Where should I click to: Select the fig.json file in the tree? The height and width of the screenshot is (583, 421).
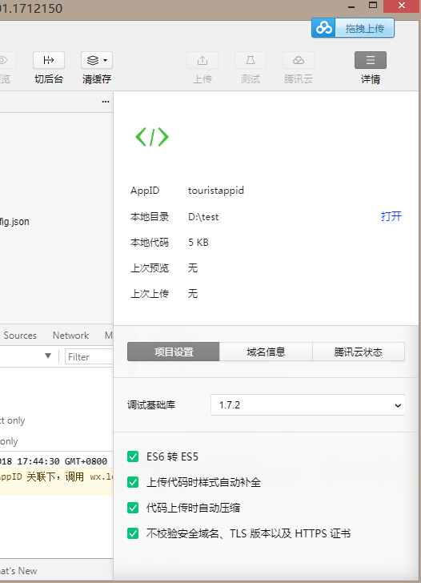[14, 222]
